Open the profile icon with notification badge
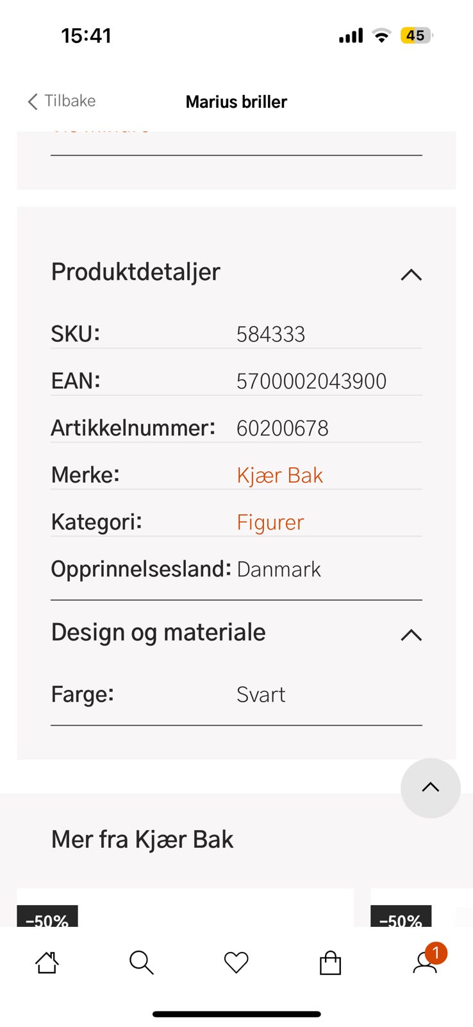 (x=426, y=962)
